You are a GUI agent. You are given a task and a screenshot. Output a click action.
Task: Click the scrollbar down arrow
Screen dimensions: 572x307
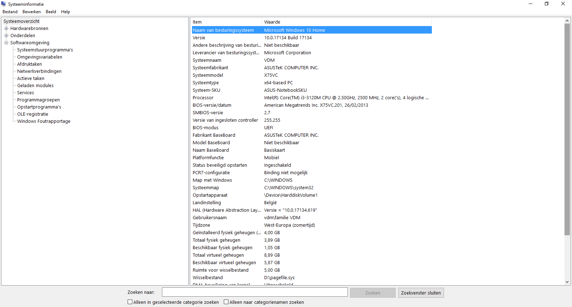point(567,282)
